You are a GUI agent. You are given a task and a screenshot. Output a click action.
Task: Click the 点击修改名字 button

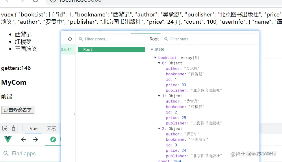pos(18,110)
